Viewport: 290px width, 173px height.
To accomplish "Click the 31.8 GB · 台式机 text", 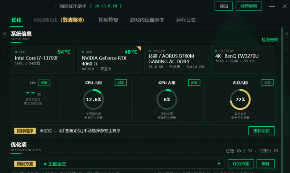I will 164,67.
